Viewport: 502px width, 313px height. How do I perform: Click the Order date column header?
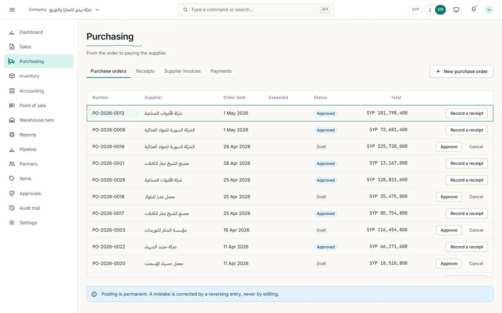click(234, 97)
